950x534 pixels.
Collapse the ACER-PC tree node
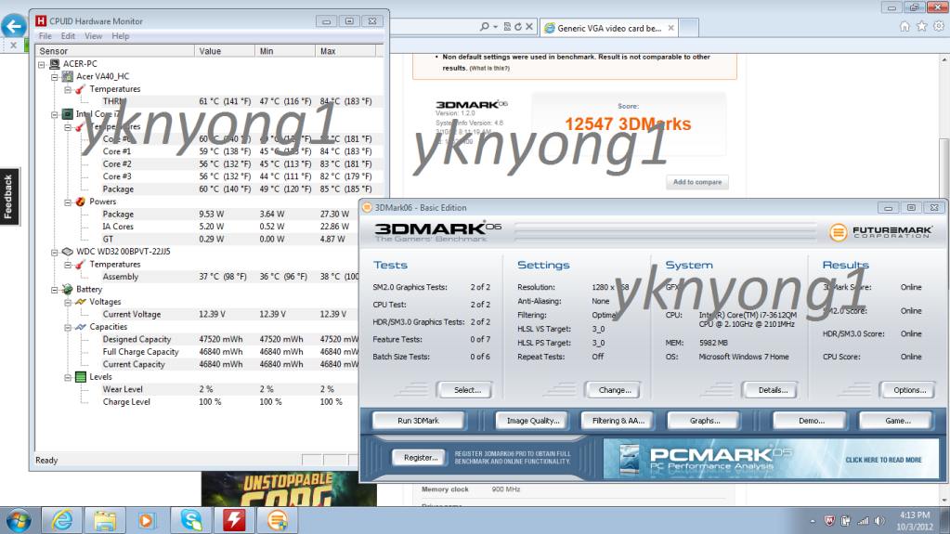[42, 64]
